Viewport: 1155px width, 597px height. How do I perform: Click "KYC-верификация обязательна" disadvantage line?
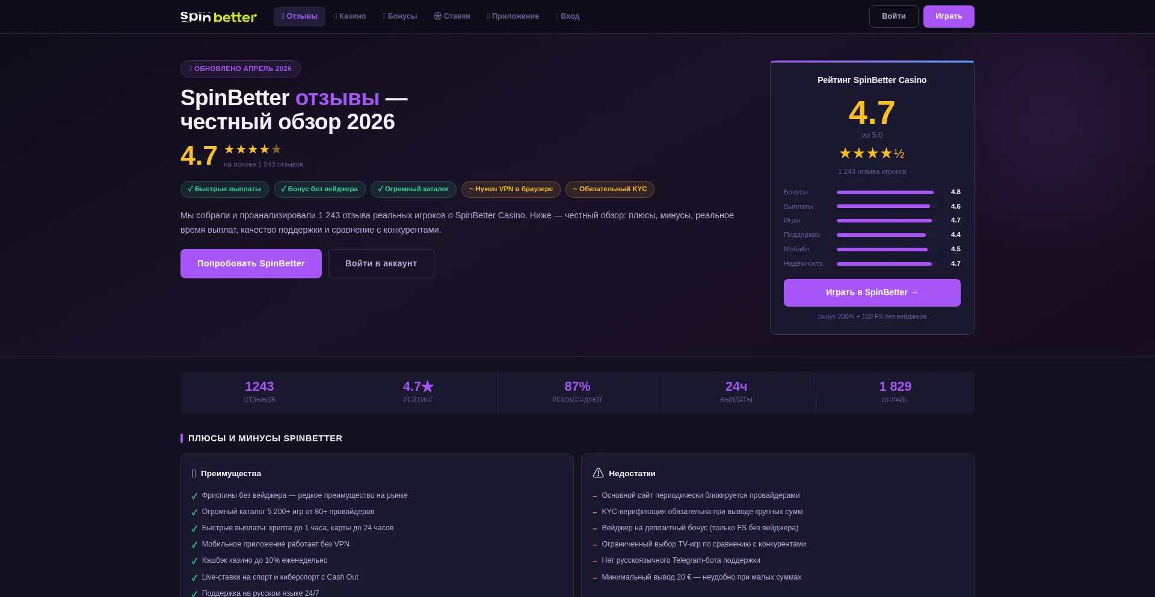[702, 512]
